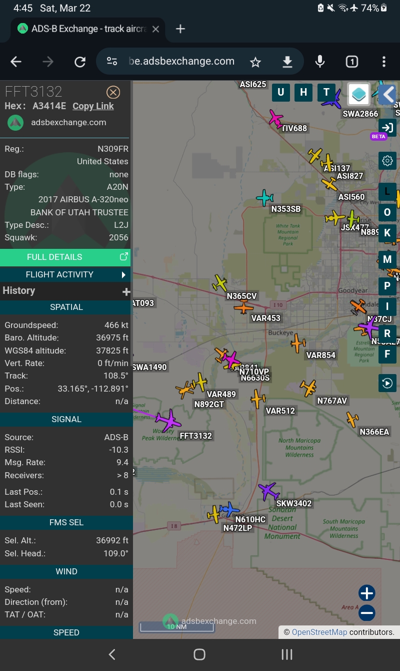400x671 pixels.
Task: Toggle the K map option button
Action: coord(387,233)
